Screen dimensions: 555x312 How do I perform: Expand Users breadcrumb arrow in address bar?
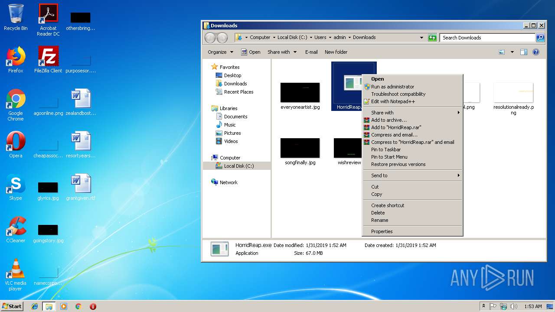pyautogui.click(x=330, y=38)
